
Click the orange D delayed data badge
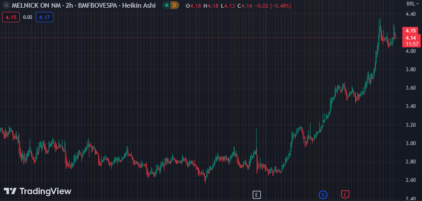pos(175,6)
